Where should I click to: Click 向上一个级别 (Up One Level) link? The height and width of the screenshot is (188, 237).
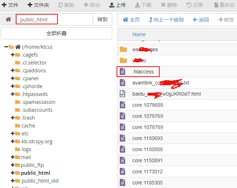[x=166, y=20]
